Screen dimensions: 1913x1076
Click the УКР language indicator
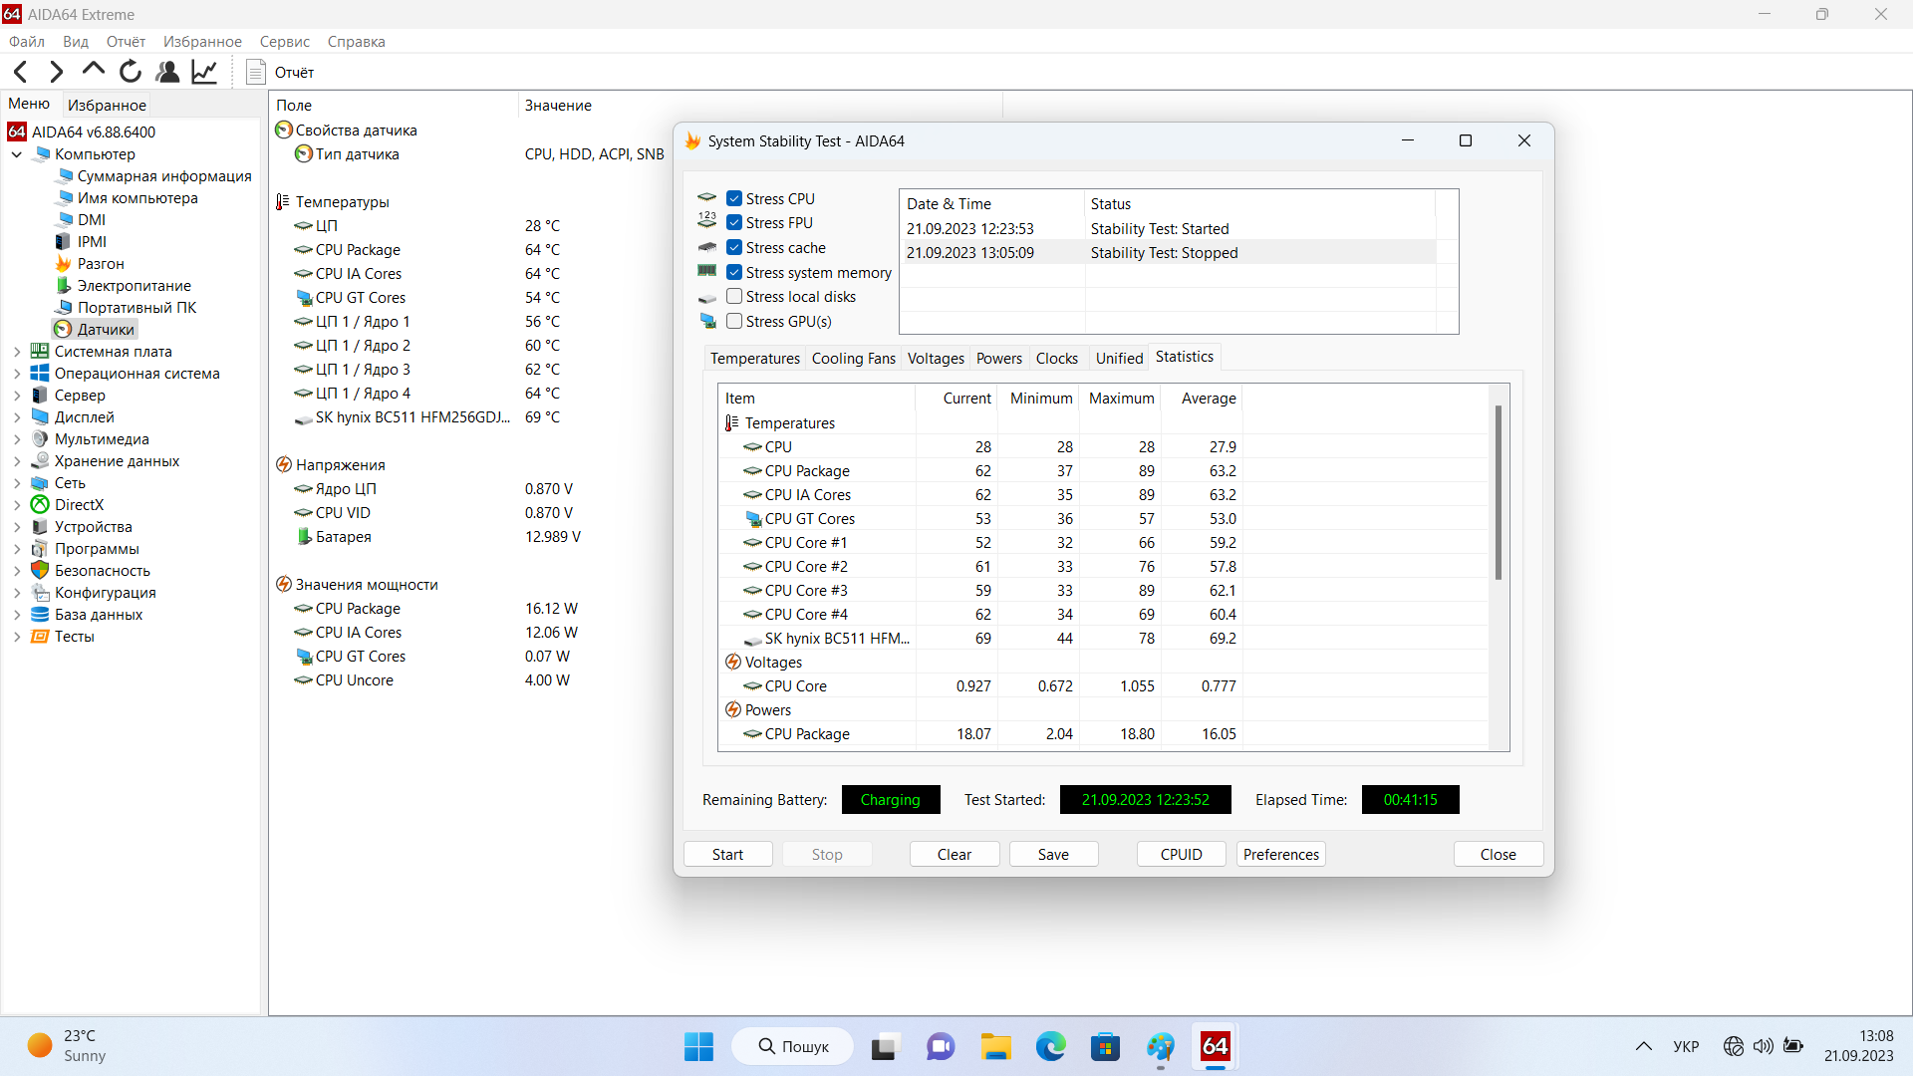tap(1686, 1046)
